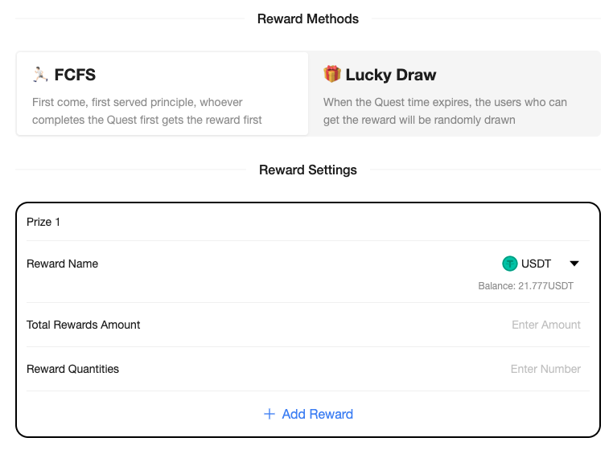Select the FCFS reward method title

[75, 75]
